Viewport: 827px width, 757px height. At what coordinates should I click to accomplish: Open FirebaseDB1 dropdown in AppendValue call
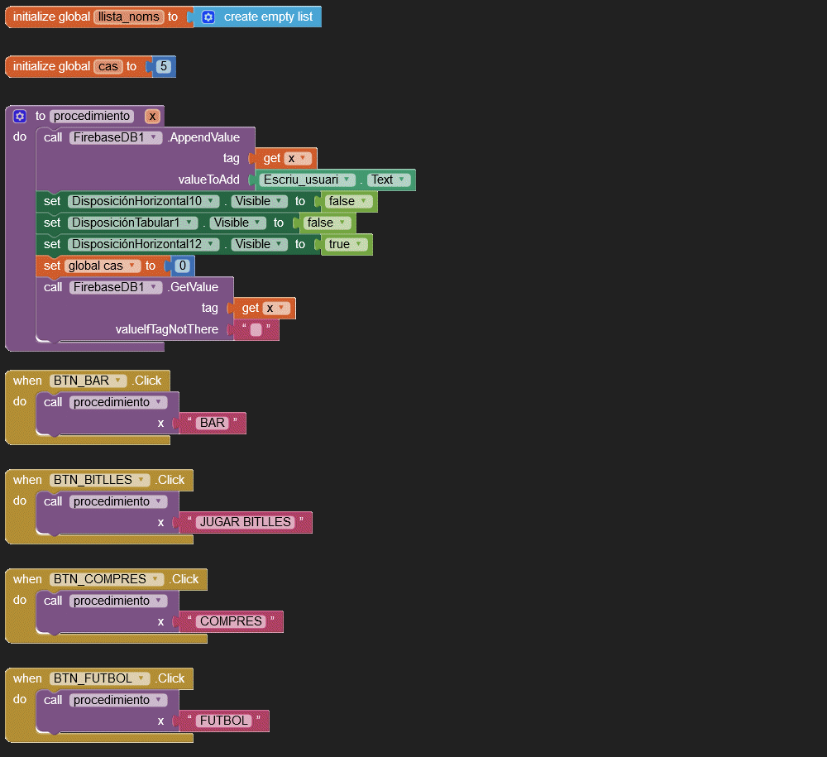(155, 138)
